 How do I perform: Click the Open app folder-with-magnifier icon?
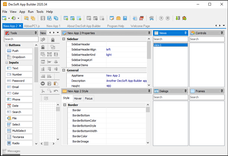(26, 18)
